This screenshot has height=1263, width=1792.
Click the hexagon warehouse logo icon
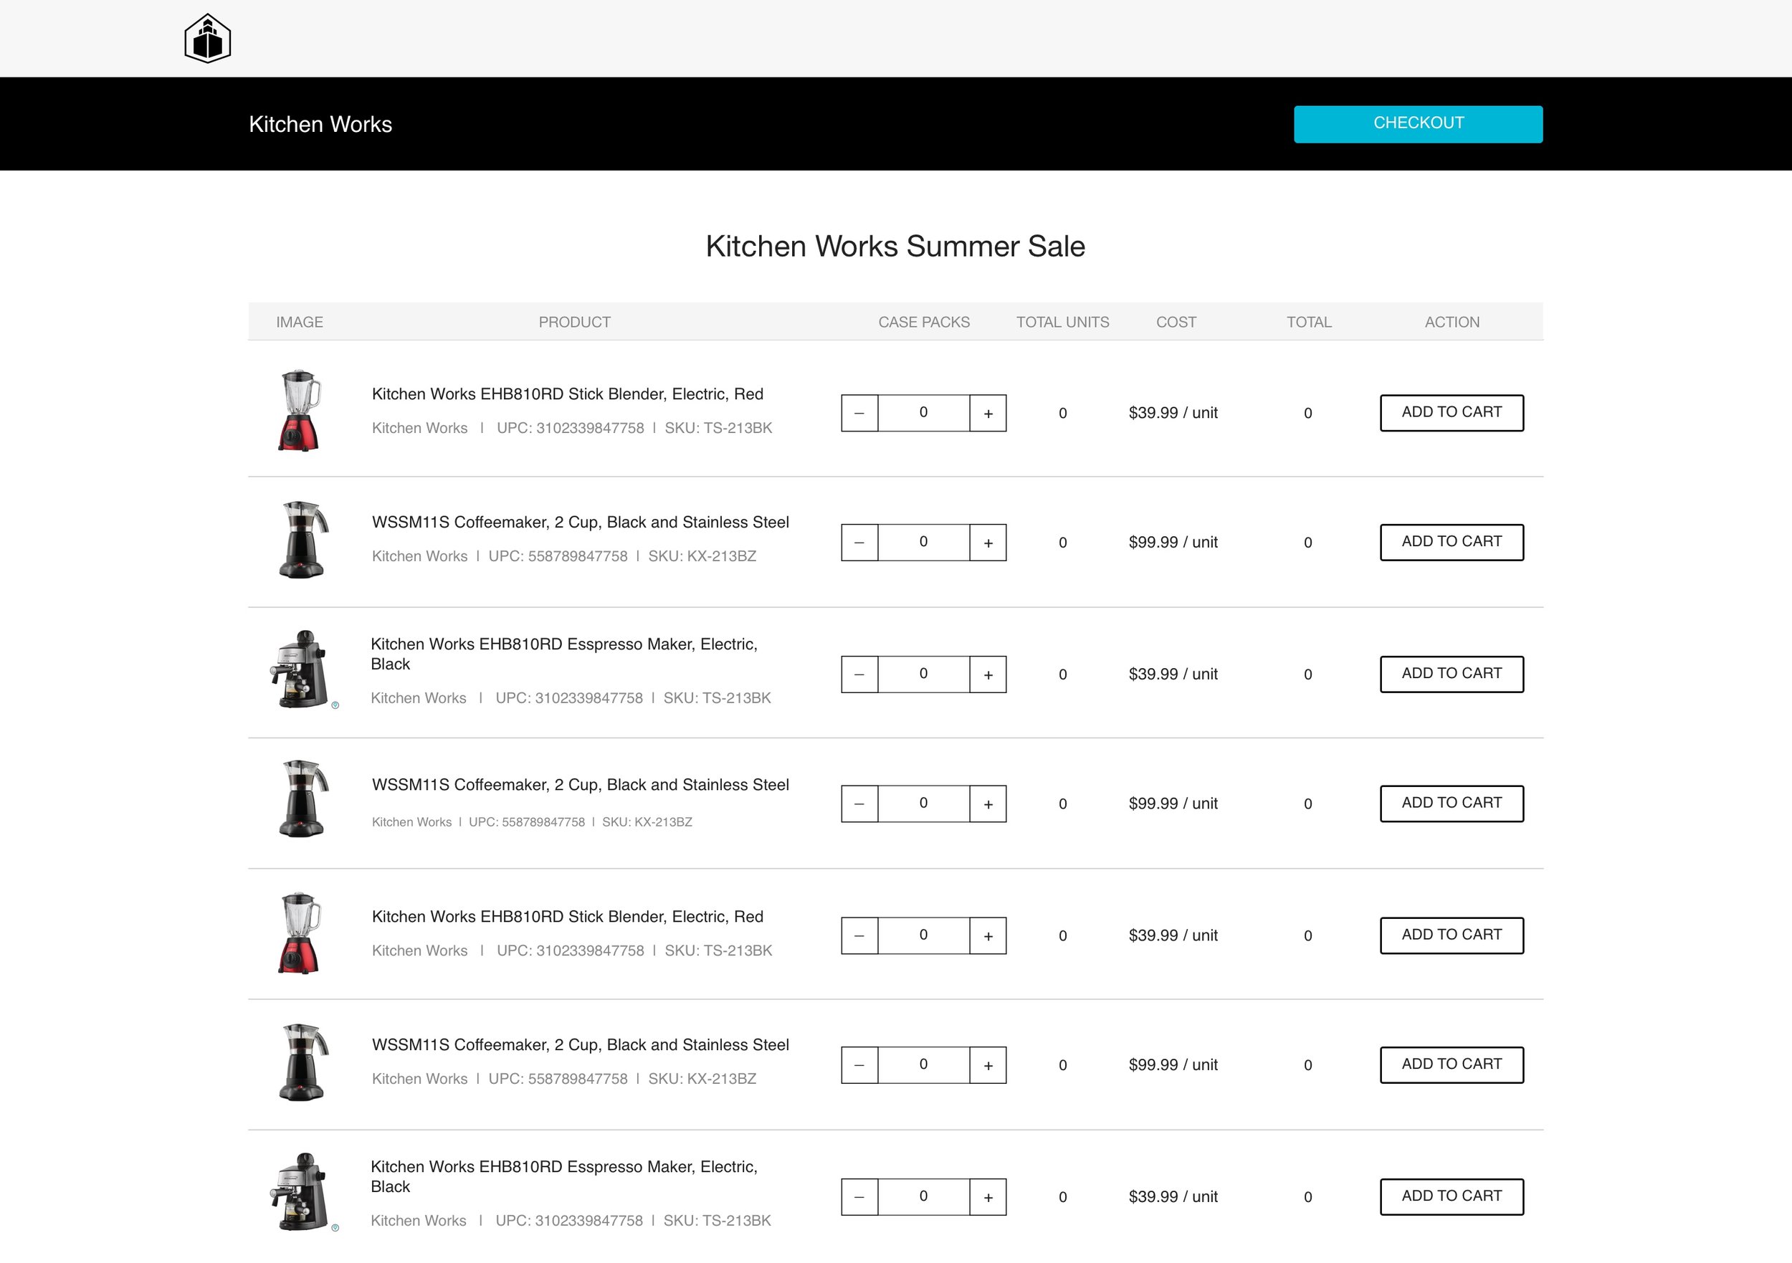[208, 38]
